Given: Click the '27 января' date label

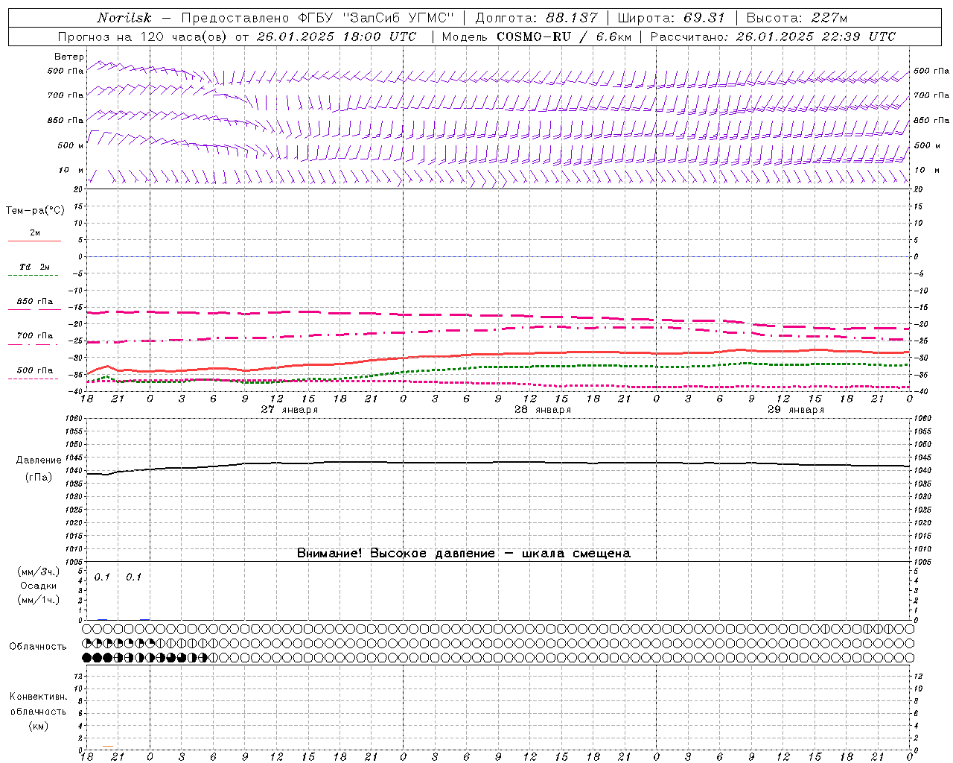Looking at the screenshot, I should 290,410.
